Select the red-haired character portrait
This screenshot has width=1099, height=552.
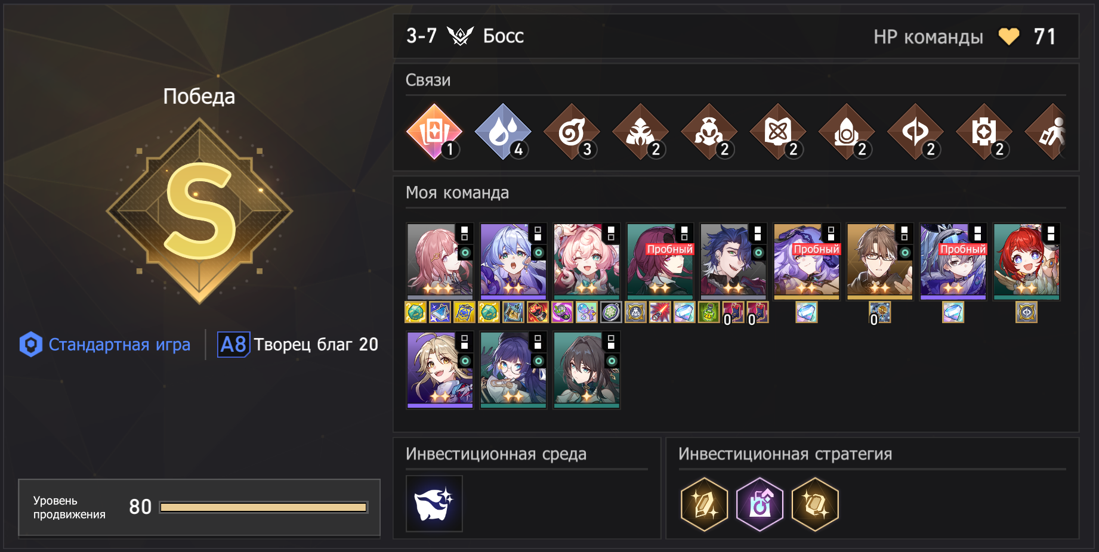[x=1026, y=262]
